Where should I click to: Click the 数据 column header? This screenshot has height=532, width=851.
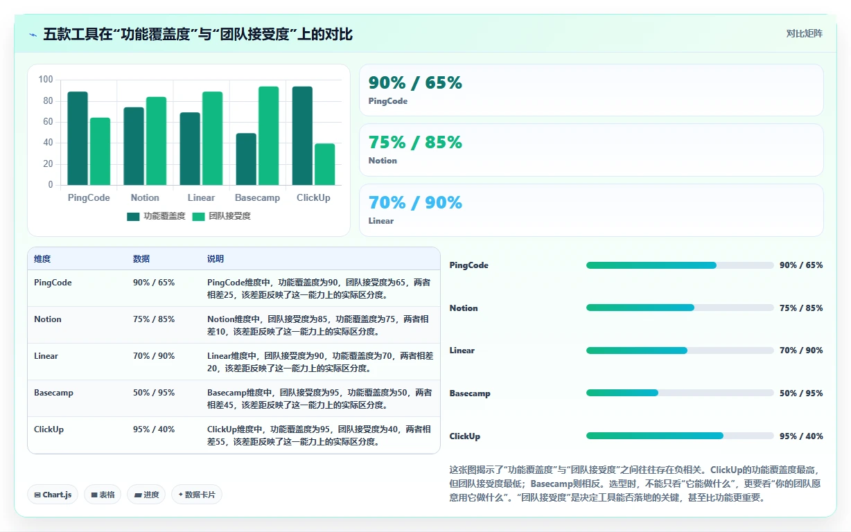(x=141, y=259)
